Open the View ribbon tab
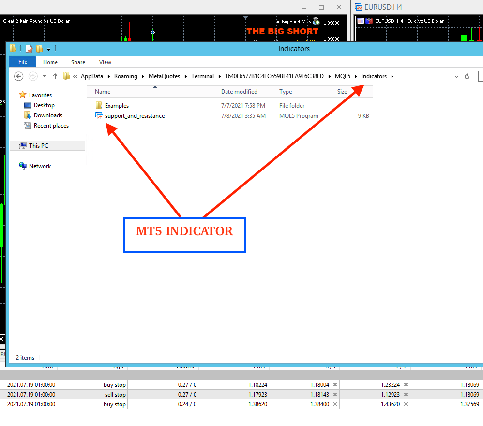483x426 pixels. [x=105, y=62]
